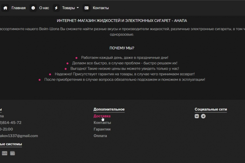This screenshot has height=163, width=245.
Task: Open the Telegram icon in footer
Action: pos(203,116)
